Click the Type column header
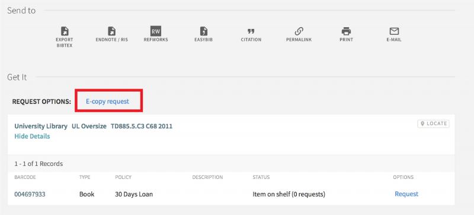Viewport: 474px width, 215px height. [85, 177]
